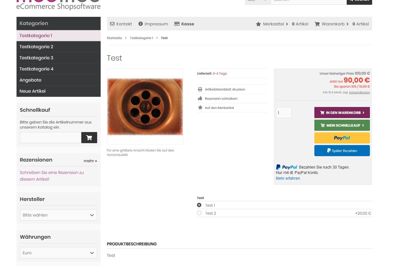Expand the Rezensionen mehr link
The image size is (395, 266).
point(90,161)
